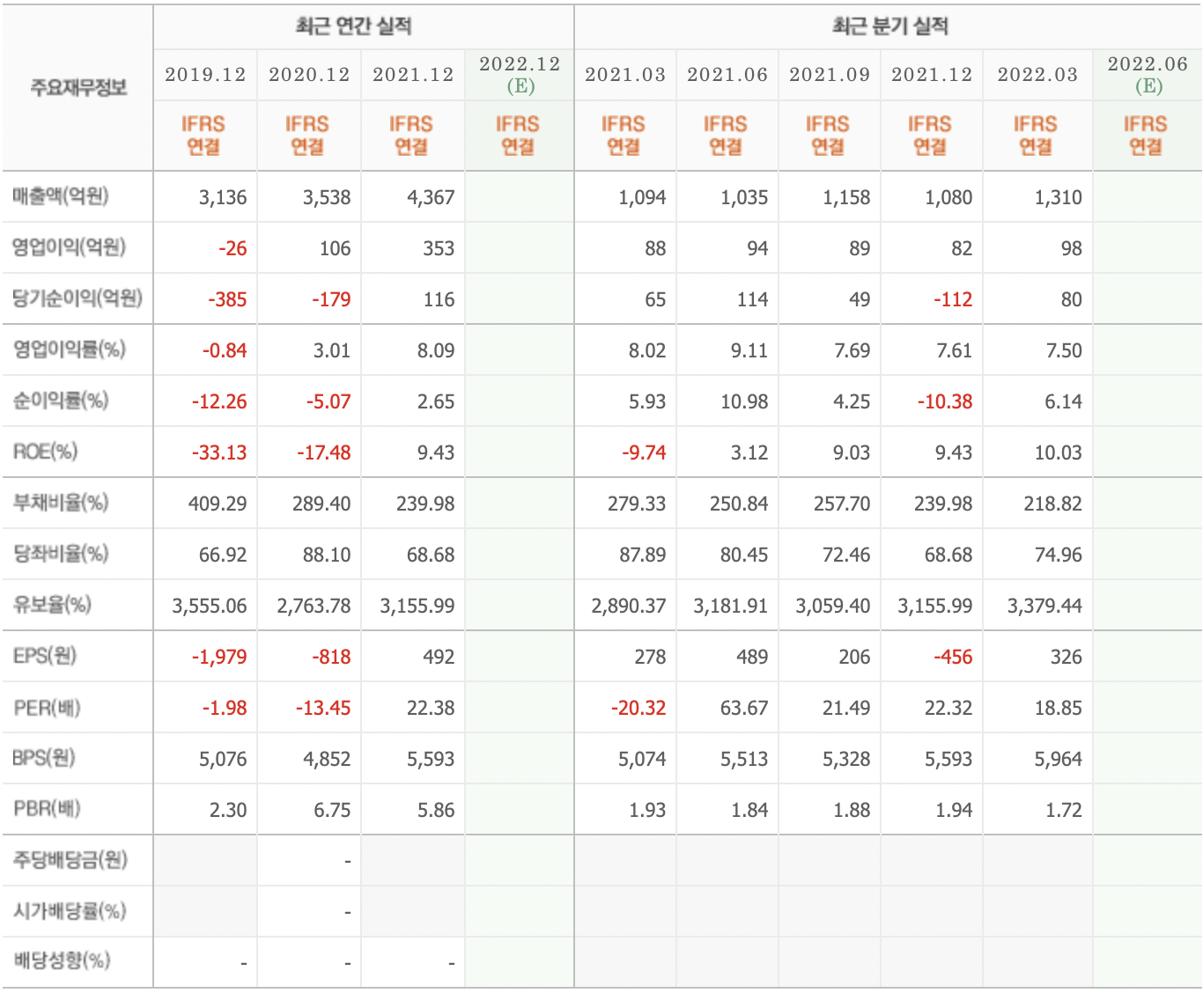Click the 시가배당률(%) row label

pos(70,911)
